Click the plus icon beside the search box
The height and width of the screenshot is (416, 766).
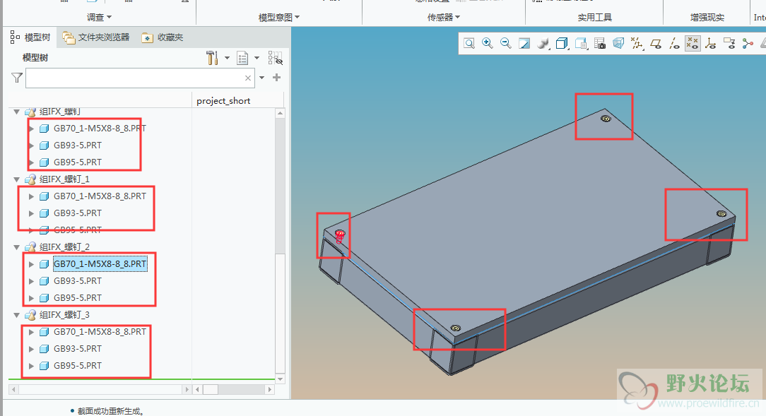coord(276,78)
